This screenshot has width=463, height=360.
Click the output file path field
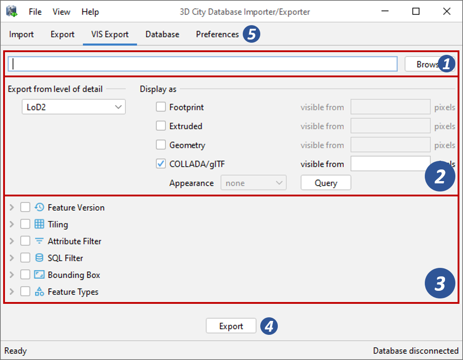[203, 64]
